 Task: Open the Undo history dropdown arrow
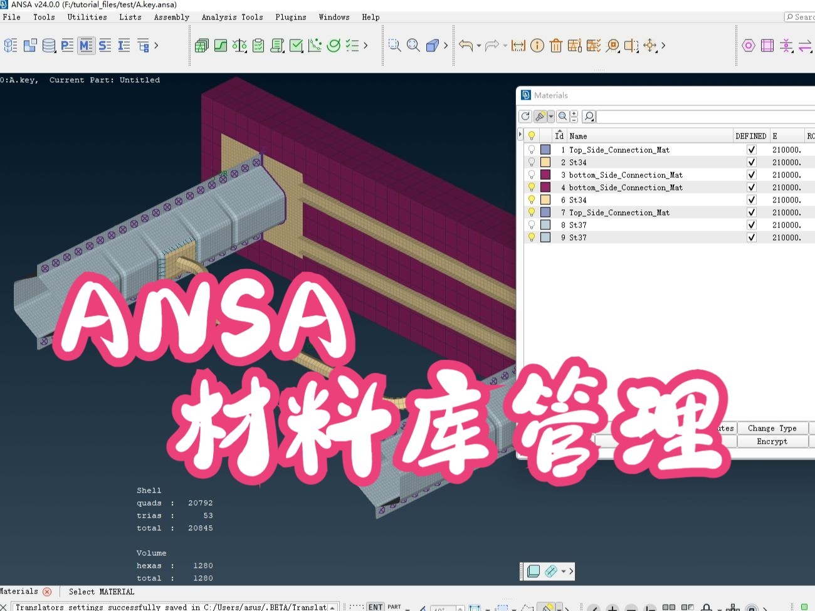click(x=478, y=46)
